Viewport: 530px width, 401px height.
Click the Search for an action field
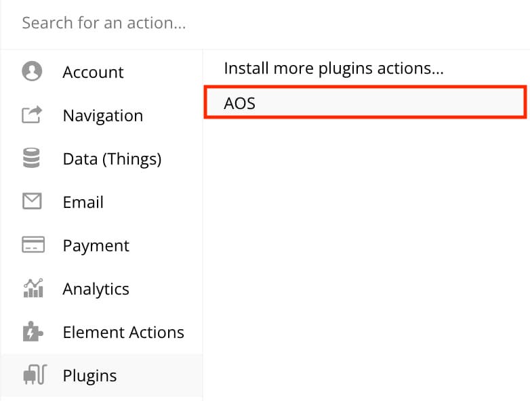pyautogui.click(x=265, y=23)
